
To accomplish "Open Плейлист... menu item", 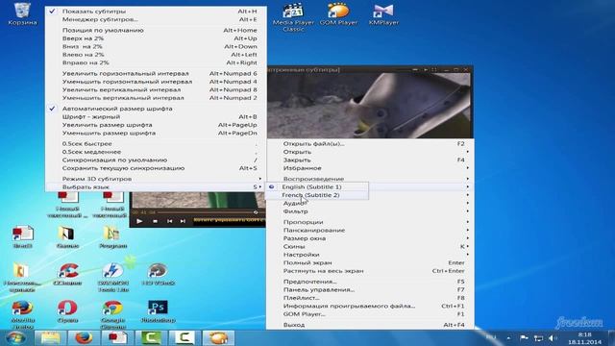I will 370,298.
